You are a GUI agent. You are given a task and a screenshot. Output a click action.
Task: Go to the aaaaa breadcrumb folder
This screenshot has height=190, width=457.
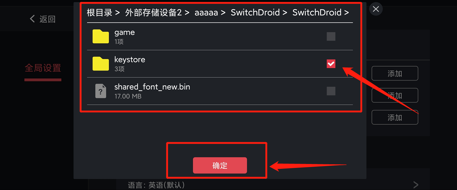206,12
